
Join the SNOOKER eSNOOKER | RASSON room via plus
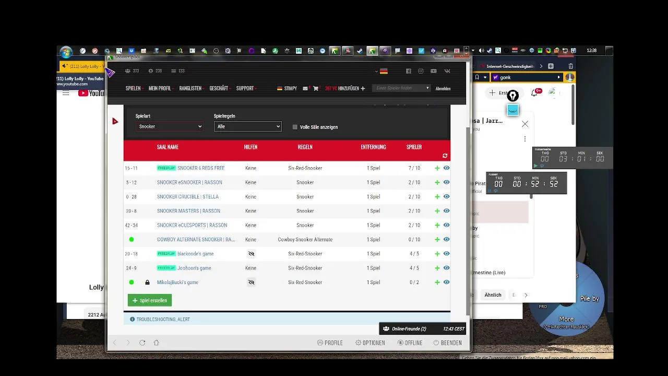coord(437,182)
